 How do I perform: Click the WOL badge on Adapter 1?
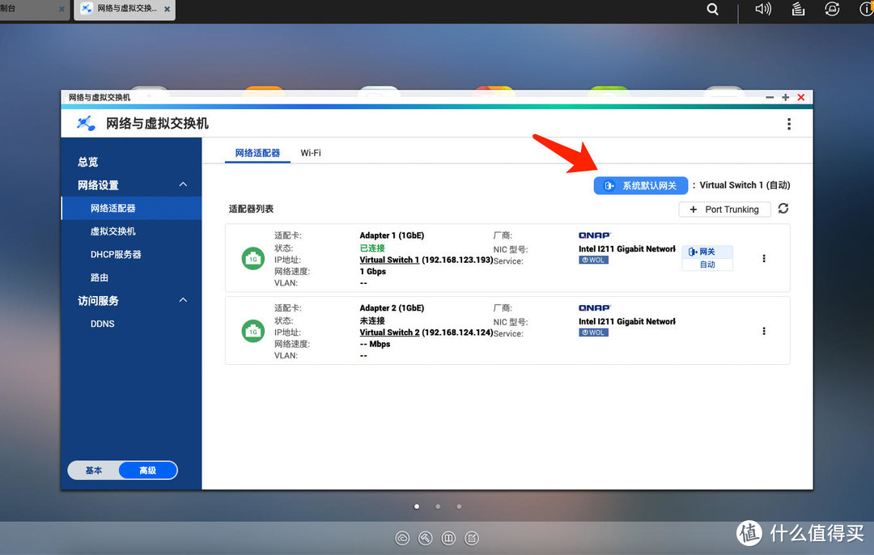pyautogui.click(x=593, y=261)
